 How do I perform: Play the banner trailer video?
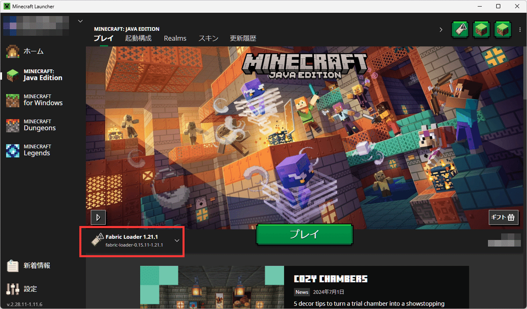(x=98, y=217)
